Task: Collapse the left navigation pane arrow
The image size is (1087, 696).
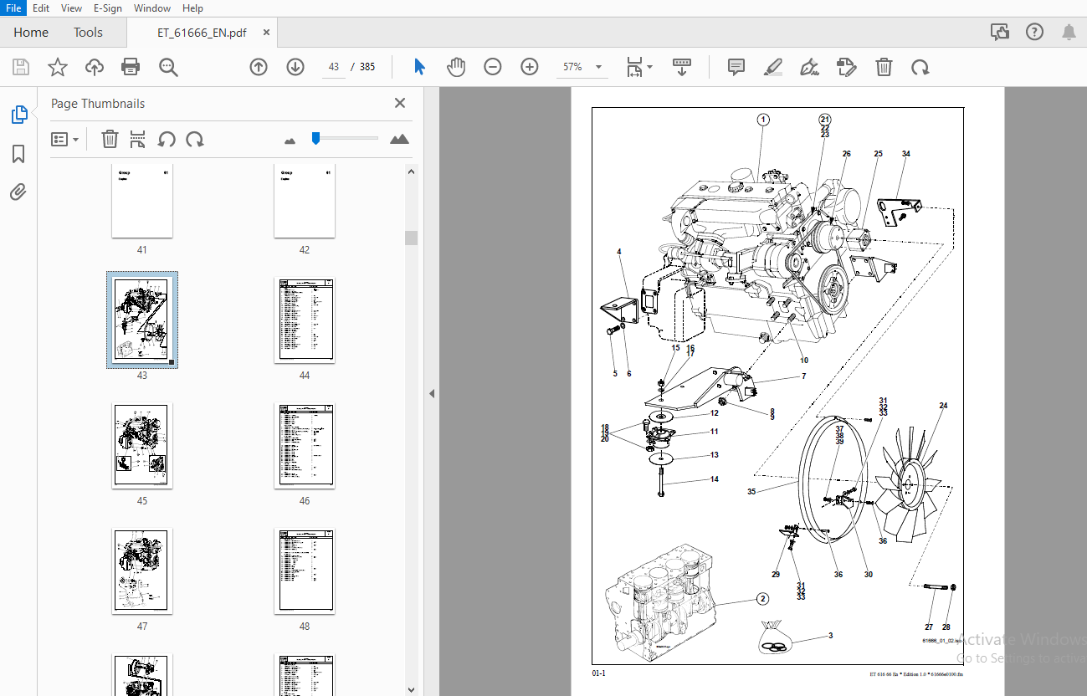Action: click(432, 393)
